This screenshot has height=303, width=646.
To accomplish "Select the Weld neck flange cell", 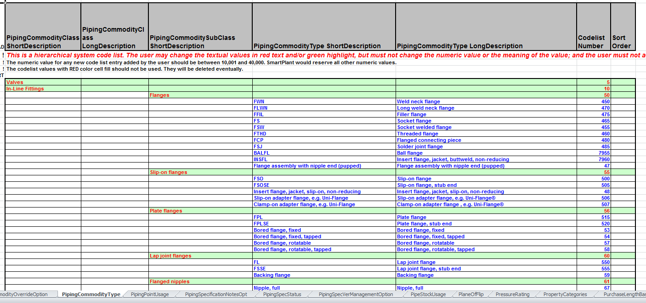I will 486,101.
